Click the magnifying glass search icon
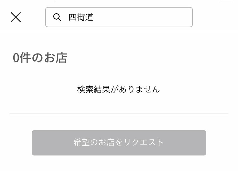238x171 pixels. tap(57, 17)
